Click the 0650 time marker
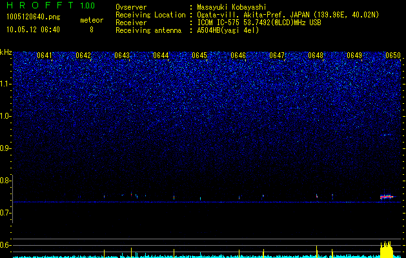The height and width of the screenshot is (258, 406). tap(393, 55)
